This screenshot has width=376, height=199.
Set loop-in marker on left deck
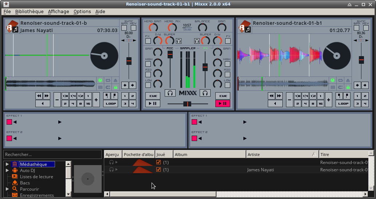107,96
